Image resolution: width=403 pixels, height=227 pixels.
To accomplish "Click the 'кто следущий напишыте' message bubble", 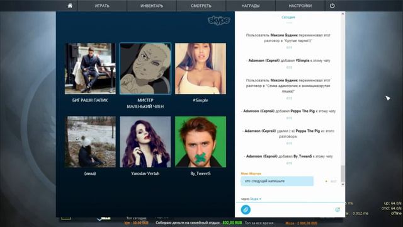I will coord(277,181).
